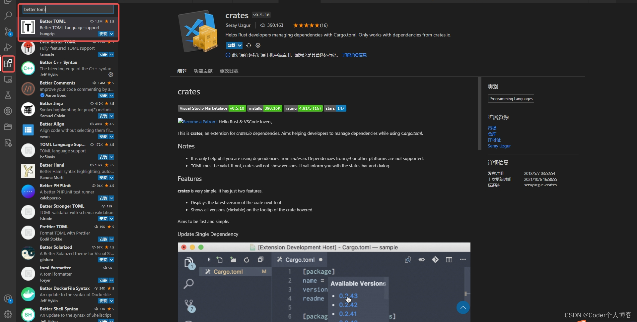This screenshot has height=322, width=637.
Task: Open the Manage gear at bottom of activity bar
Action: tap(8, 314)
